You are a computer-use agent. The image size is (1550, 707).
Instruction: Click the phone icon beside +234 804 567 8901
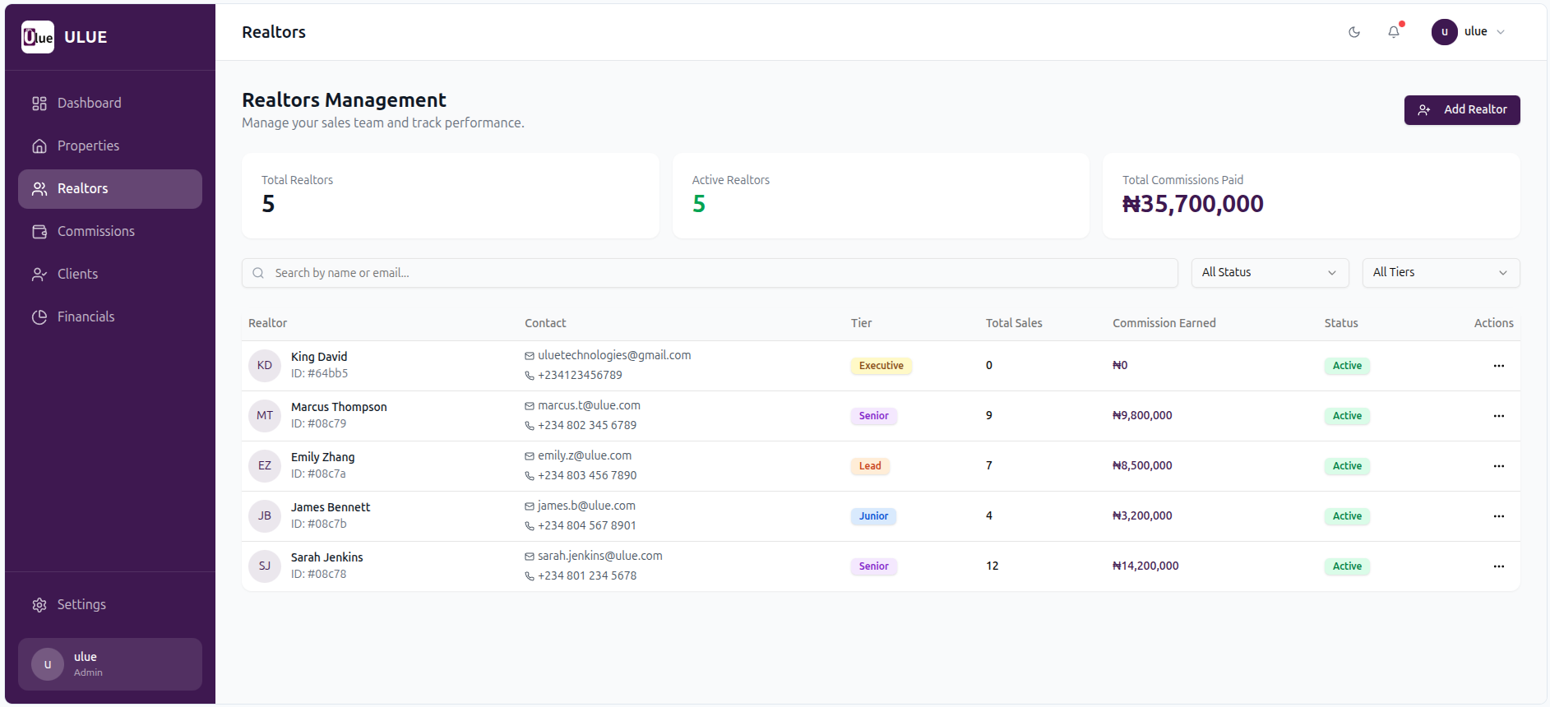click(530, 526)
